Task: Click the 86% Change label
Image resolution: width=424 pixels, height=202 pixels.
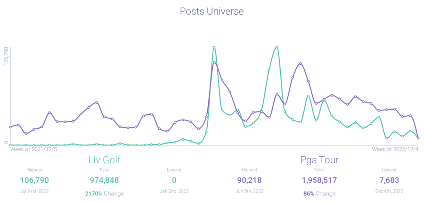Action: [319, 194]
